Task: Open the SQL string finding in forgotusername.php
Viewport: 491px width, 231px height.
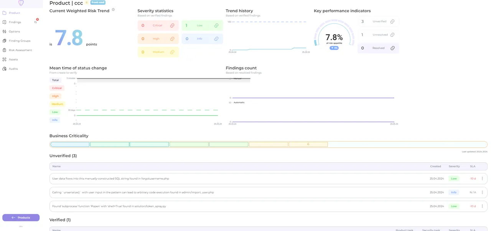Action: point(110,178)
